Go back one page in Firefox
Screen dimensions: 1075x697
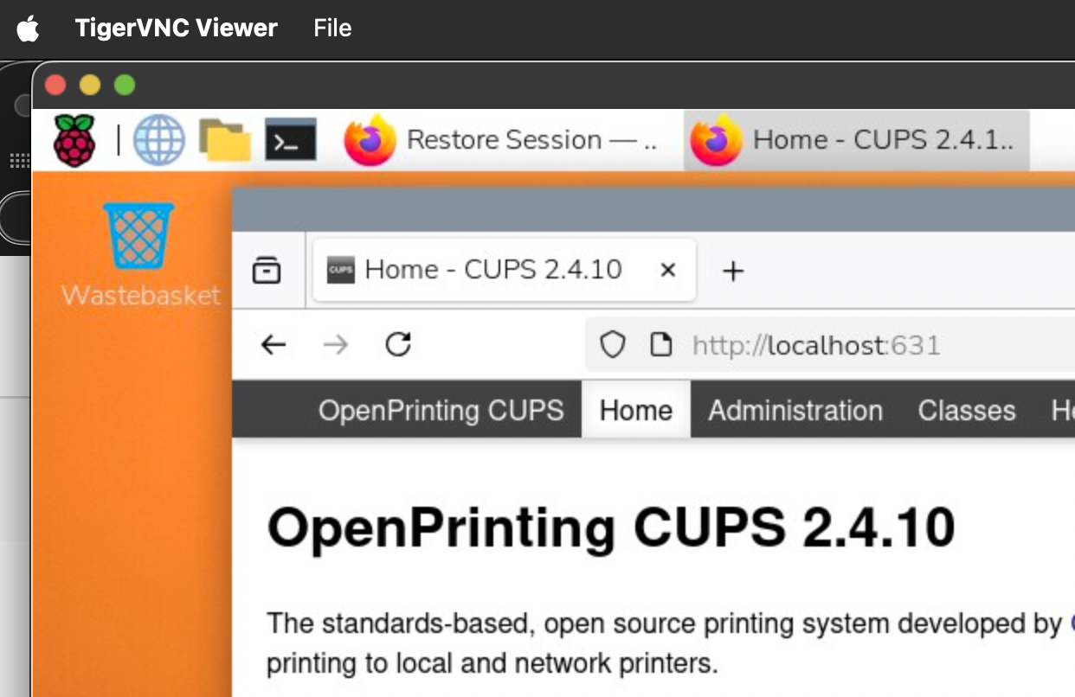tap(274, 345)
